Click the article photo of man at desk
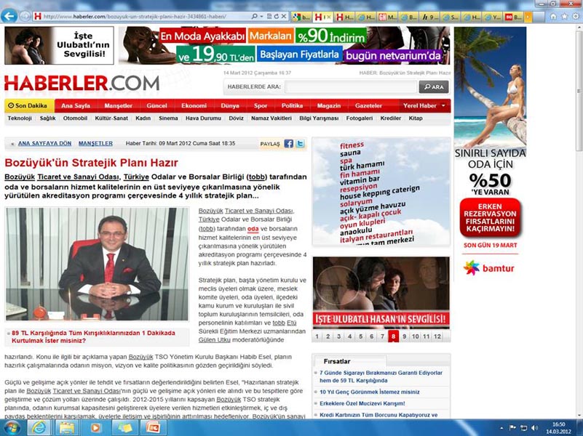This screenshot has height=436, width=583. (97, 264)
